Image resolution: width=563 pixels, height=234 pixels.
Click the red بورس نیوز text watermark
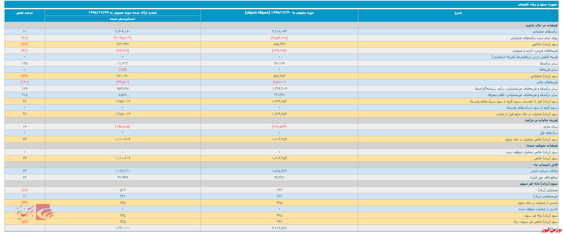point(551,230)
